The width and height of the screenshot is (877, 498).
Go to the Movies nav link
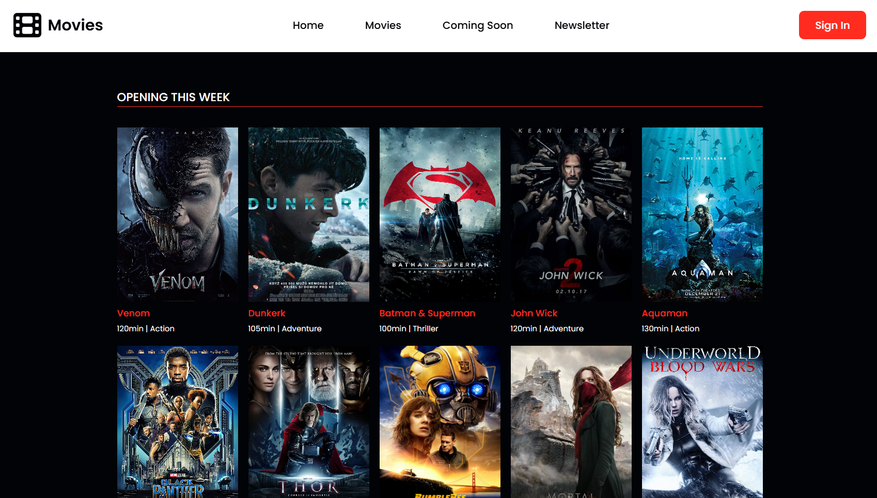(x=383, y=25)
